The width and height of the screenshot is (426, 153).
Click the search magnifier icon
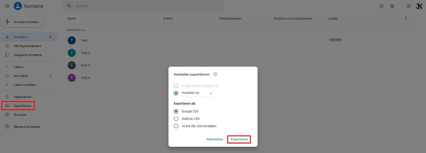point(69,6)
